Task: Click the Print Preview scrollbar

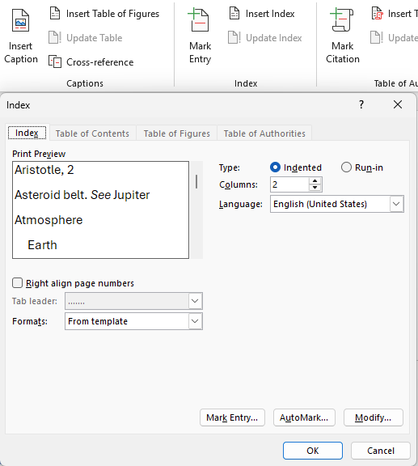Action: tap(196, 210)
